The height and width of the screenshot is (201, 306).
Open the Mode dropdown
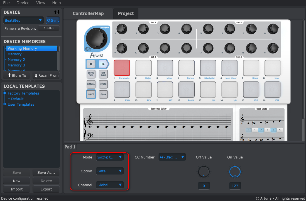click(x=110, y=157)
